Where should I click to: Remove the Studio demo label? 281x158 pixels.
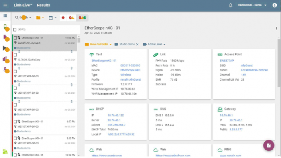pos(137,44)
